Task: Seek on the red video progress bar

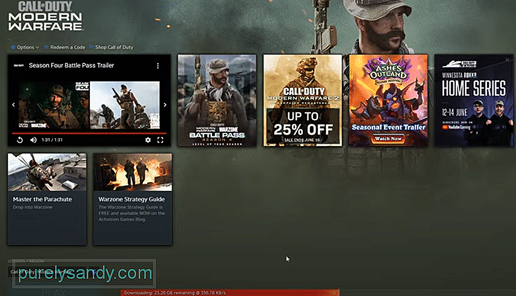Action: click(x=89, y=133)
